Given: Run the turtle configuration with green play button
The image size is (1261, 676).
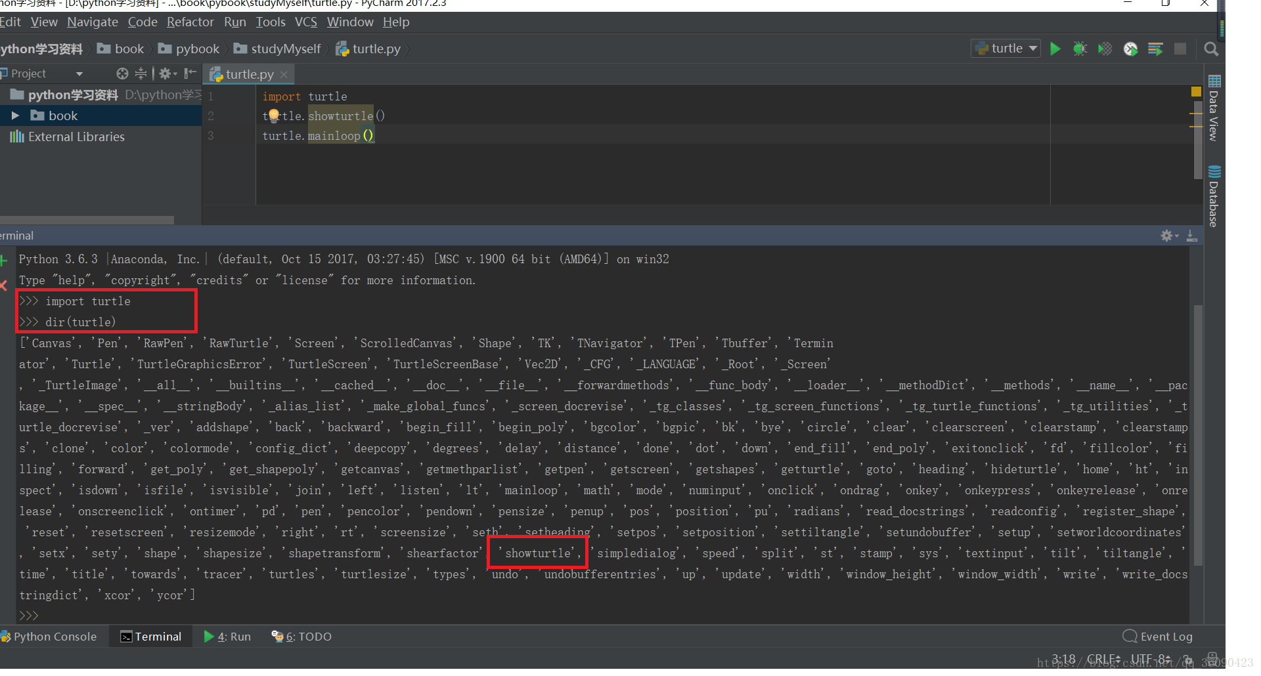Looking at the screenshot, I should [1055, 49].
